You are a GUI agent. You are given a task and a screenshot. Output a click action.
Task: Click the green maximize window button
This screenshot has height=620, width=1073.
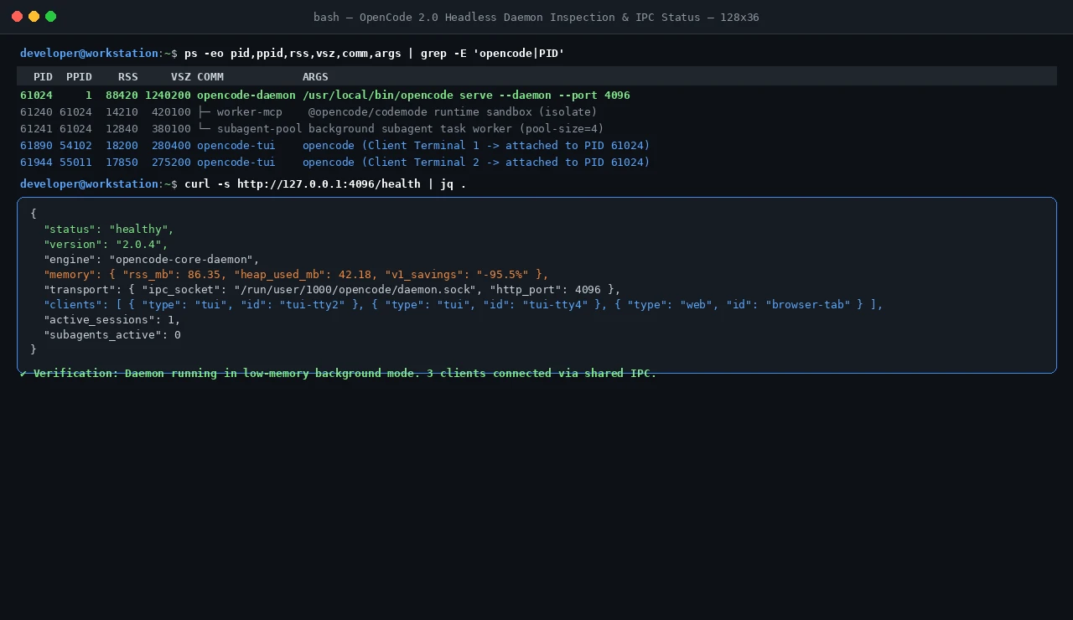(x=50, y=17)
